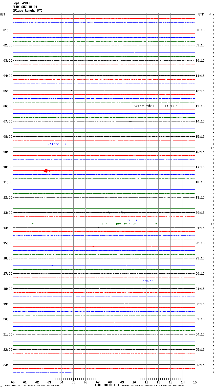215x389 pixels.
Task: Click minute 15 on the bottom axis
Action: pos(195,382)
